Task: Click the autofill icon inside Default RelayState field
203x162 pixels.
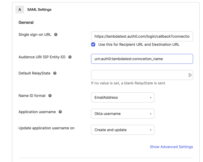Action: (190, 75)
